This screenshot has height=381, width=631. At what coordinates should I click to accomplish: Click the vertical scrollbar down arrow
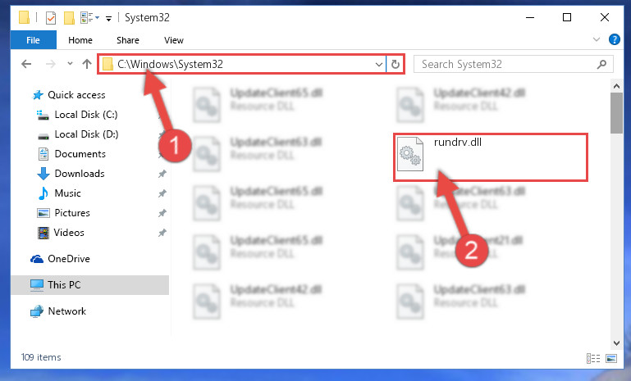(x=616, y=342)
